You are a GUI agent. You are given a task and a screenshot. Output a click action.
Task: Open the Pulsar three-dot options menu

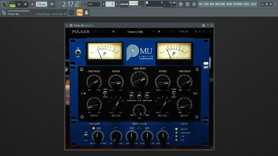(211, 32)
